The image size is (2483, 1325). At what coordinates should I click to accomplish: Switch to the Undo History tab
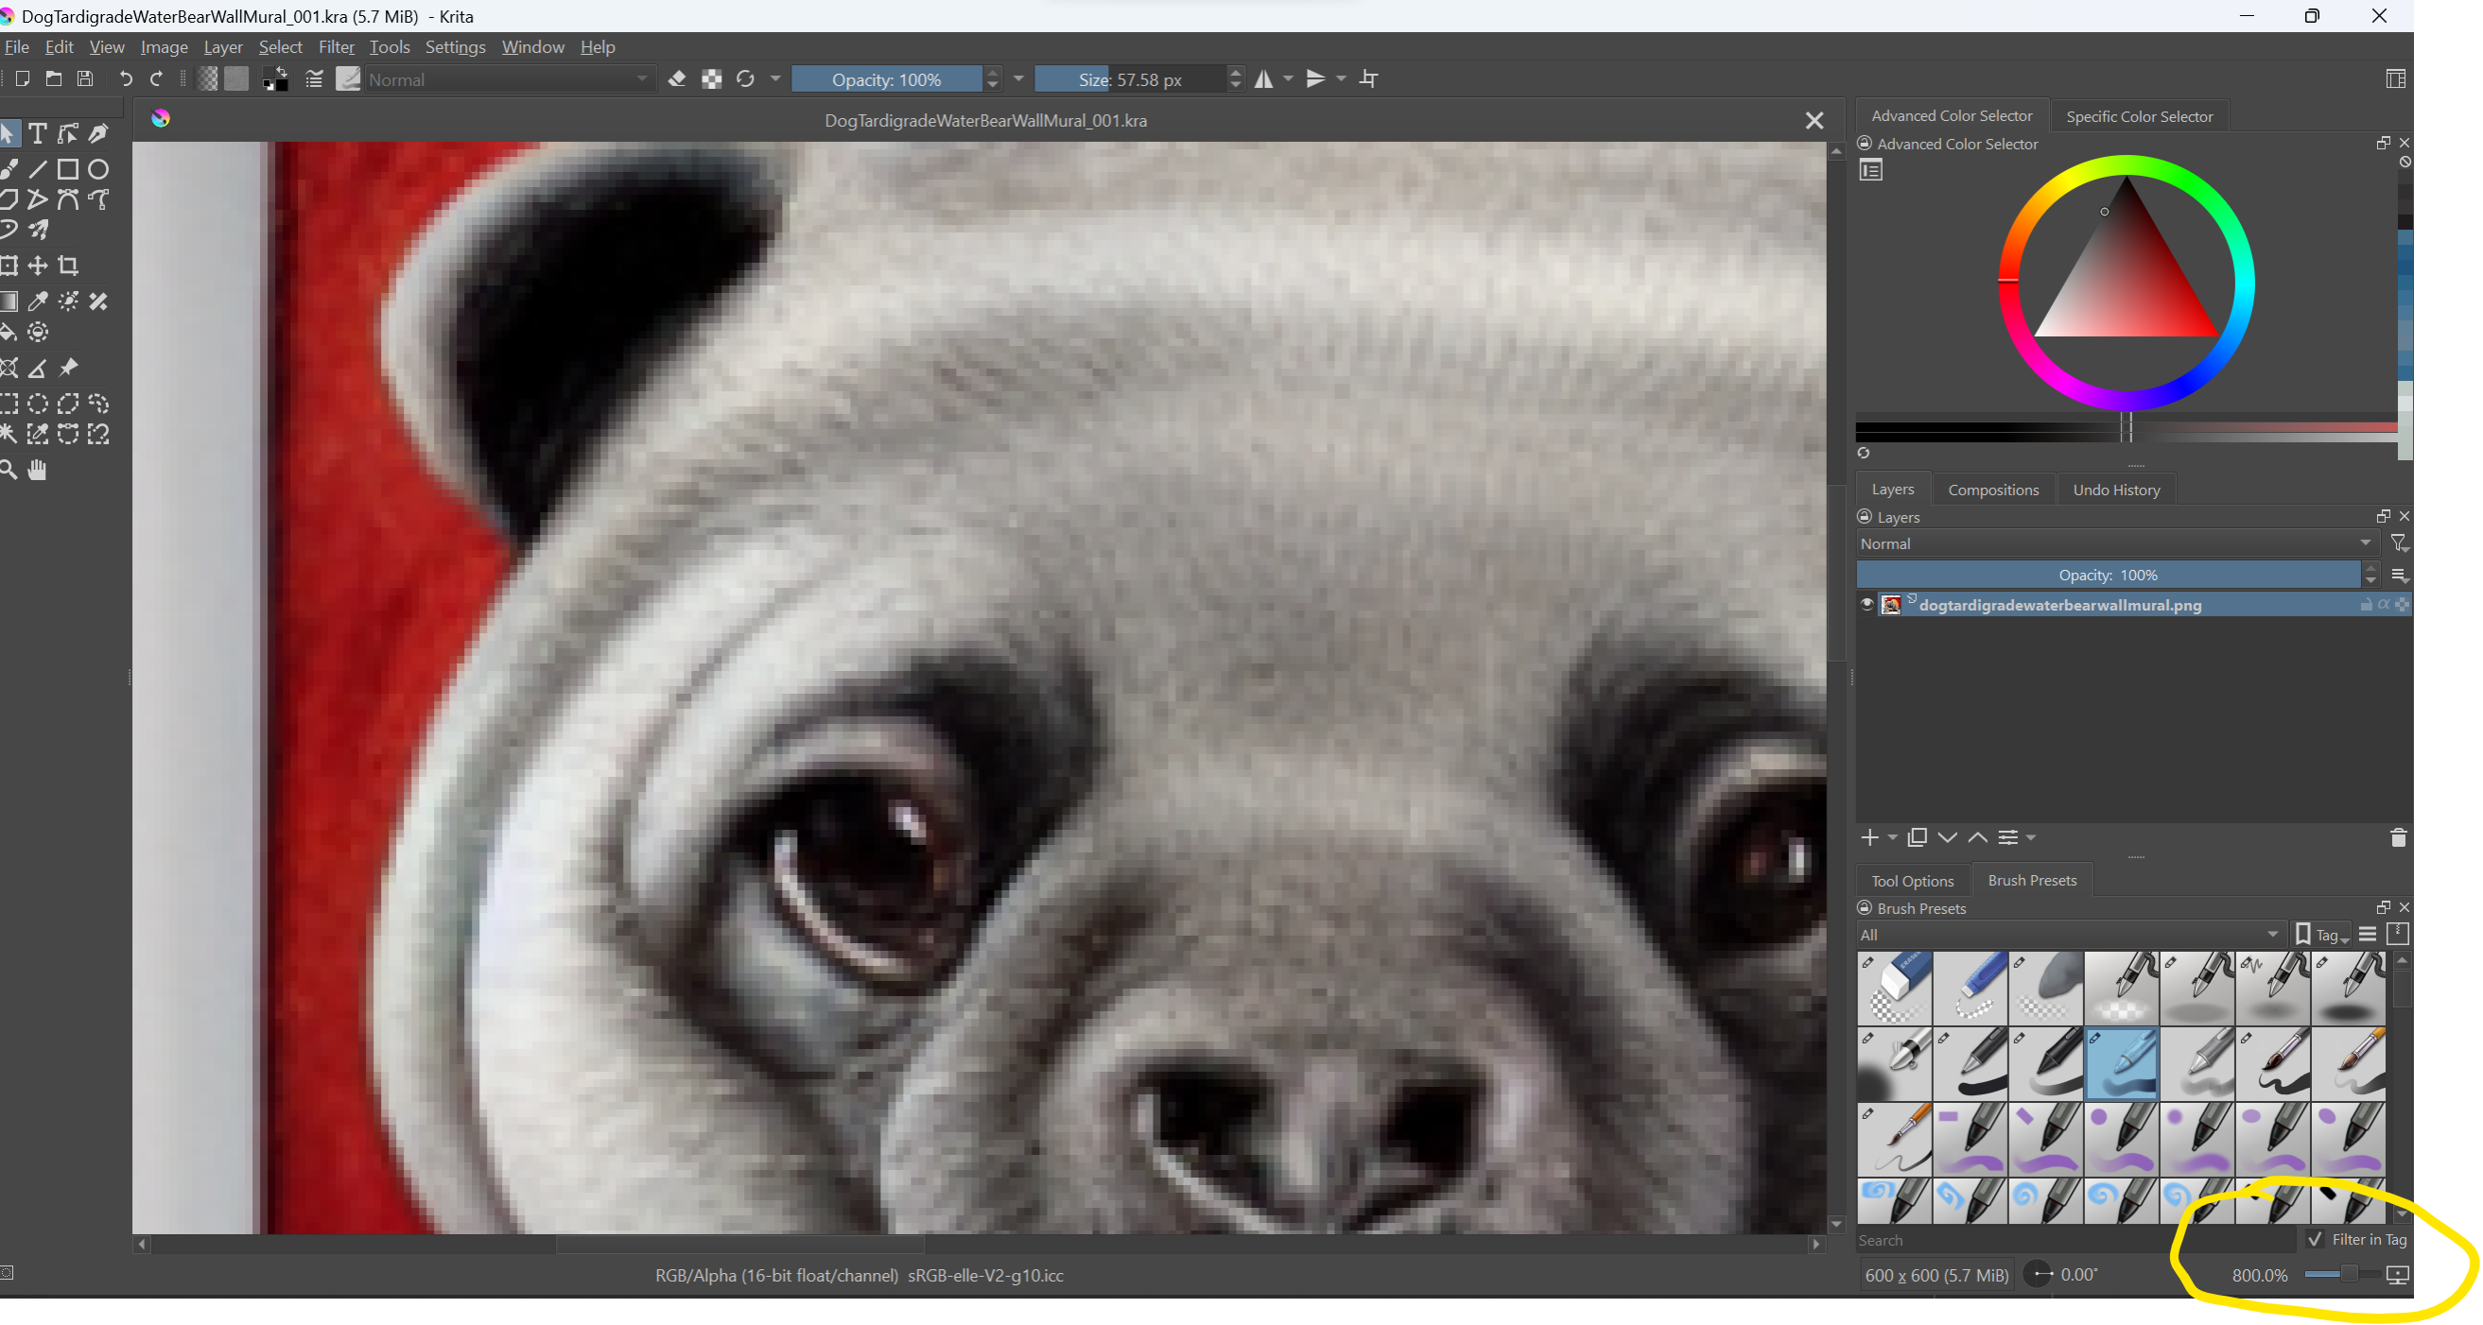pos(2116,490)
